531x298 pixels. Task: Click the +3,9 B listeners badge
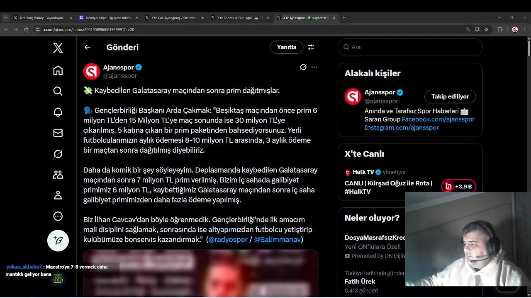coord(458,187)
